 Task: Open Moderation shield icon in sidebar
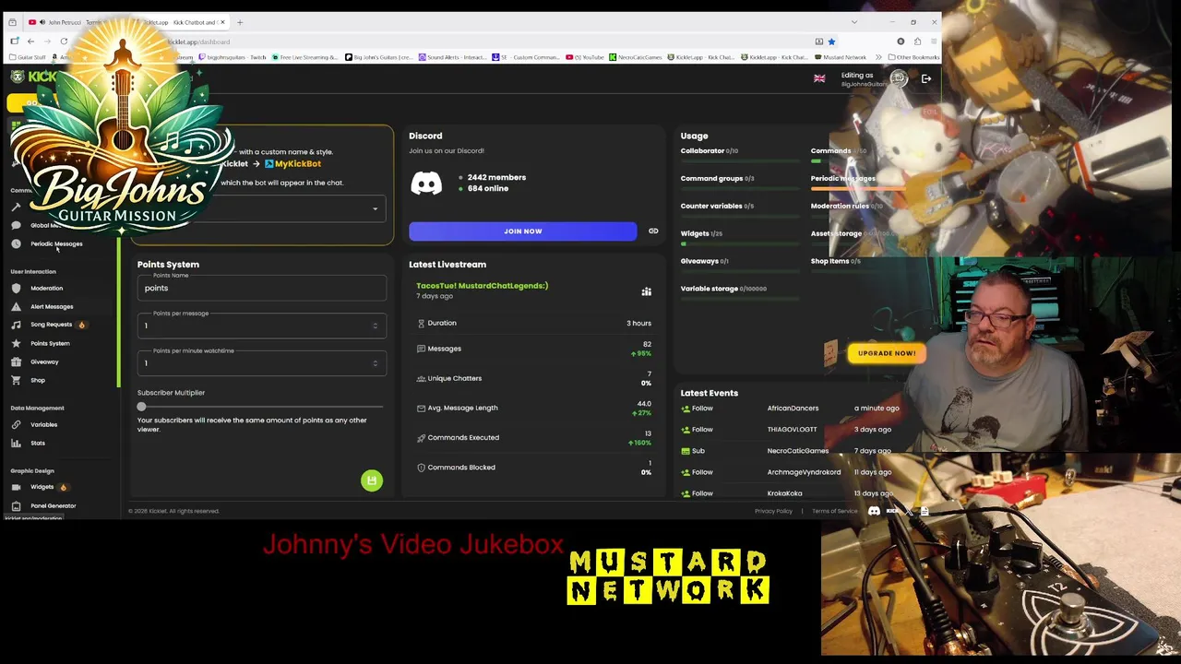coord(16,288)
